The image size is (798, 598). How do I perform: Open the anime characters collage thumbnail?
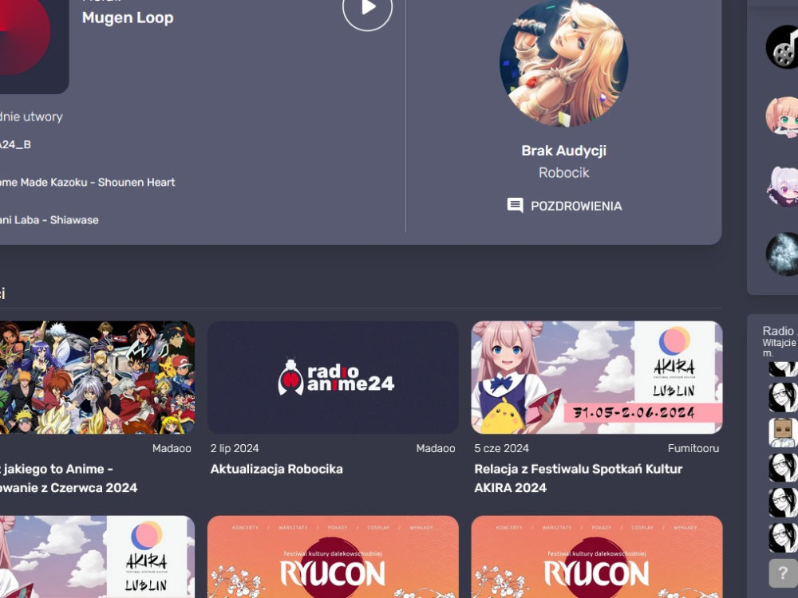tap(97, 377)
